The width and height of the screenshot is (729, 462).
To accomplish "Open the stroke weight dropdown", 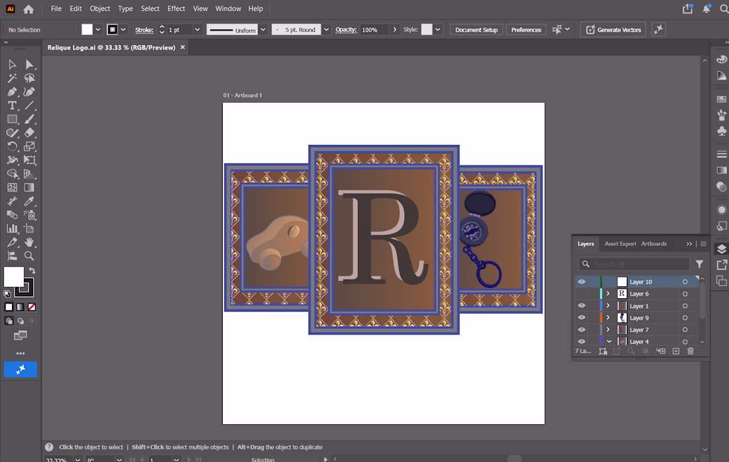I will click(x=197, y=30).
